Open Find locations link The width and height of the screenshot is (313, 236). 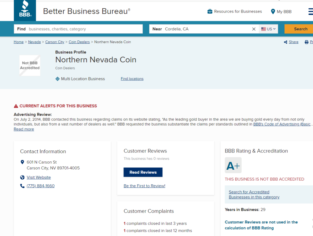[132, 79]
